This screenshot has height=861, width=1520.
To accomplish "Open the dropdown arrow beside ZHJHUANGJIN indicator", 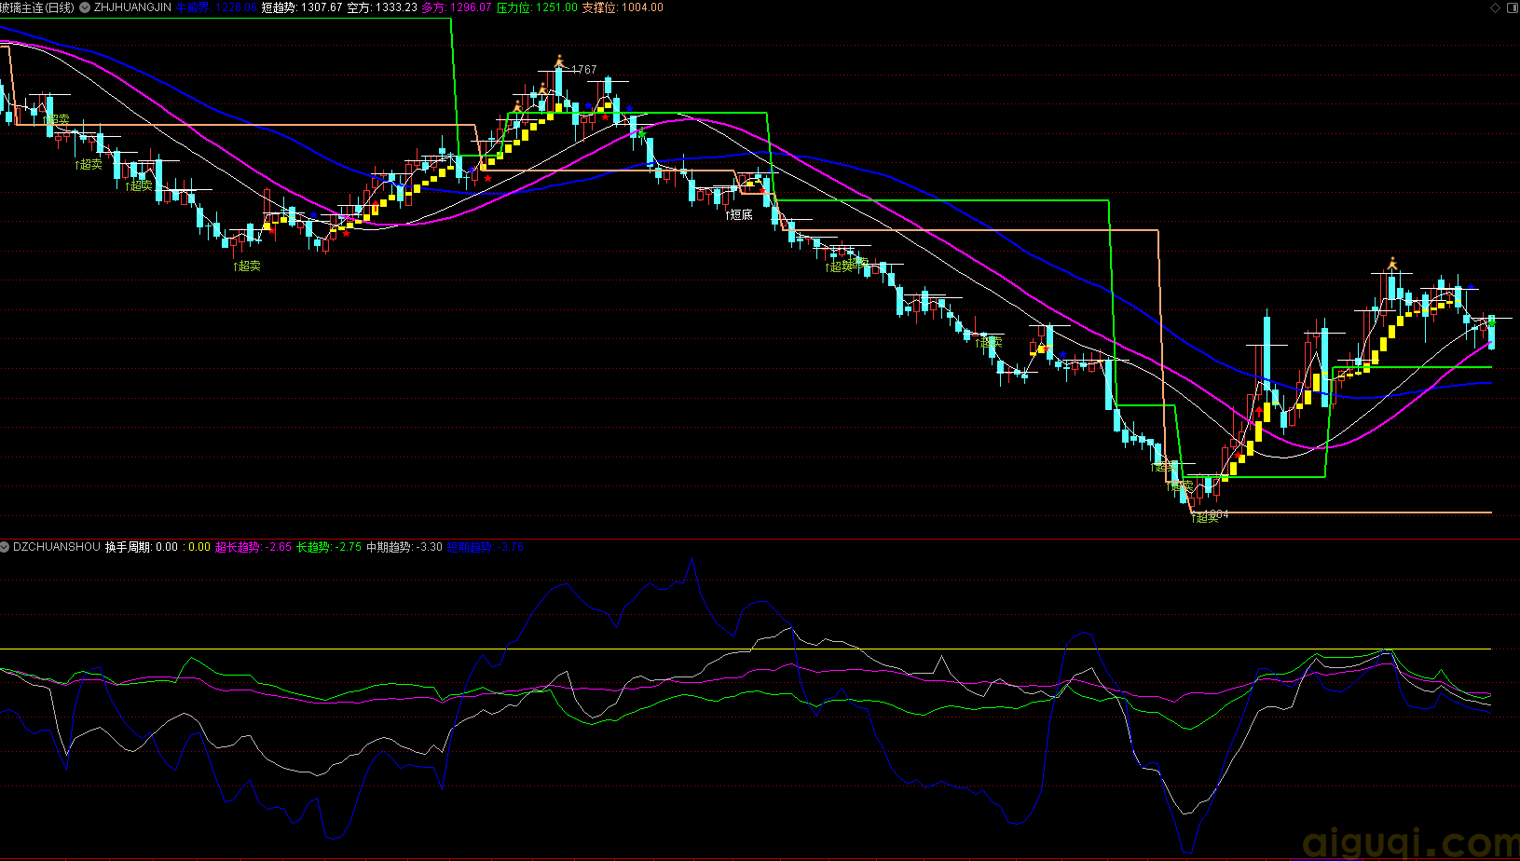I will point(86,7).
